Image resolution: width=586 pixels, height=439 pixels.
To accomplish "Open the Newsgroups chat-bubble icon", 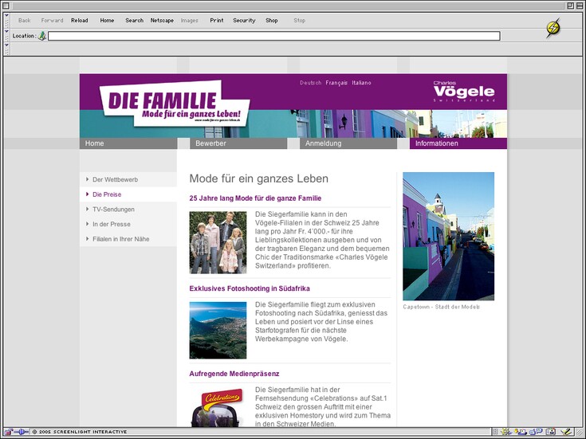I will (536, 432).
